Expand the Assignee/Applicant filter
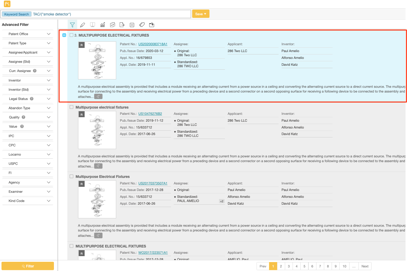407x271 pixels. 27,52
